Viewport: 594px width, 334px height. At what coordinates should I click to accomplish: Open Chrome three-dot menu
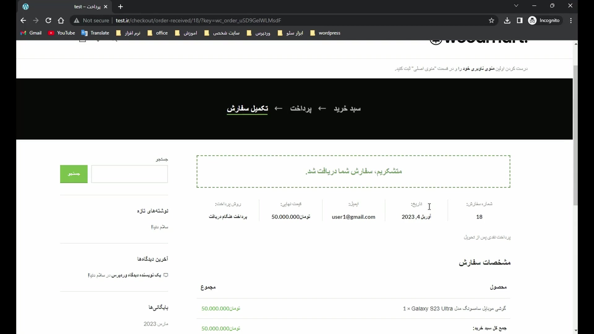tap(571, 20)
